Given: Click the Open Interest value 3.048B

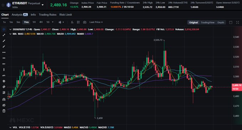Looking at the screenshot, I should 220,7.
